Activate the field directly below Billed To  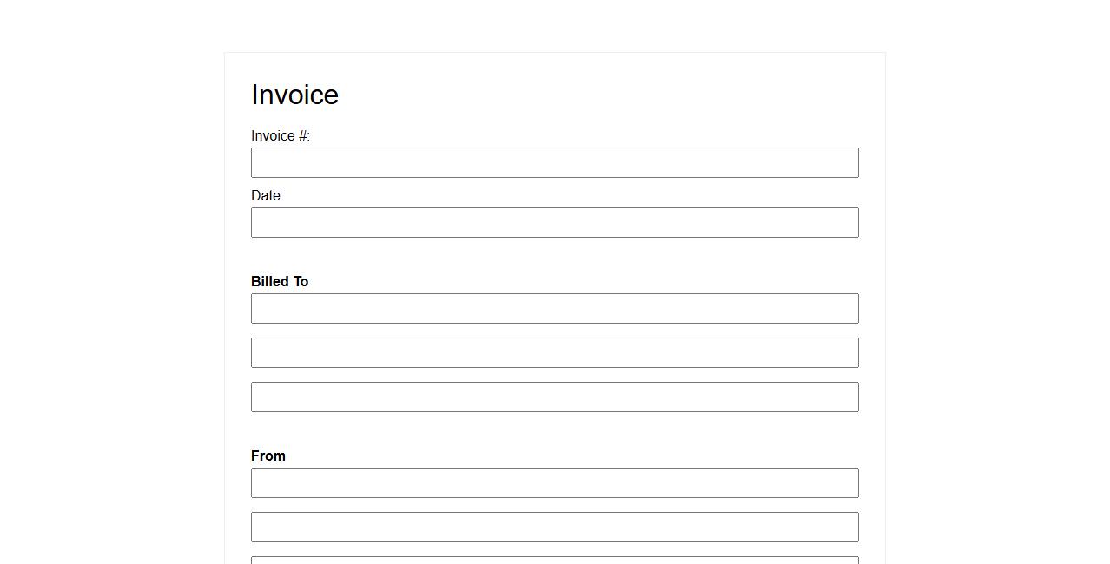coord(554,309)
